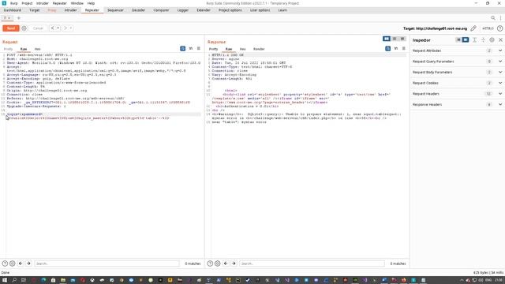Switch to the Learn tab
This screenshot has height=284, width=505.
282,10
